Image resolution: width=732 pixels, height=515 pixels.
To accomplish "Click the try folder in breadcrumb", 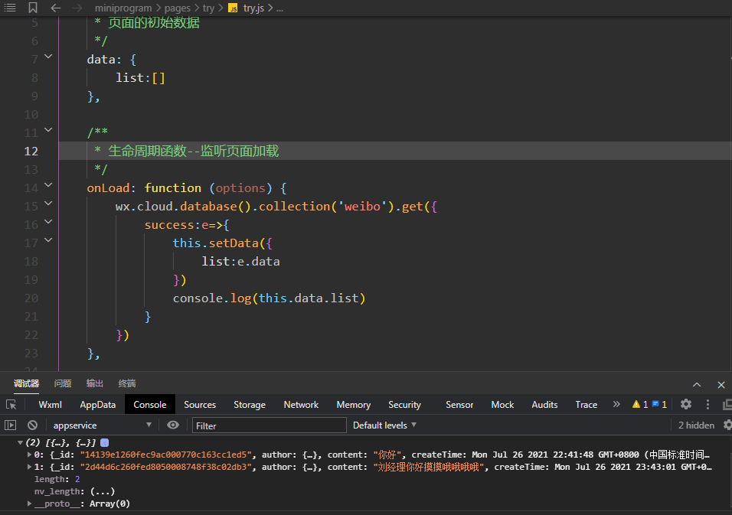I will coord(209,8).
